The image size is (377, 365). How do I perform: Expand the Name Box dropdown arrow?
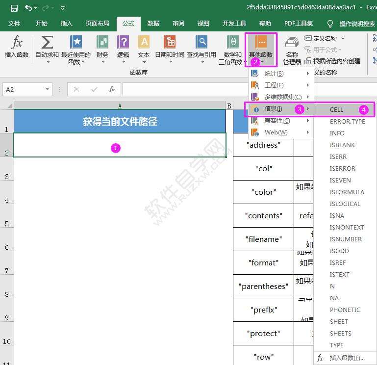[x=48, y=89]
